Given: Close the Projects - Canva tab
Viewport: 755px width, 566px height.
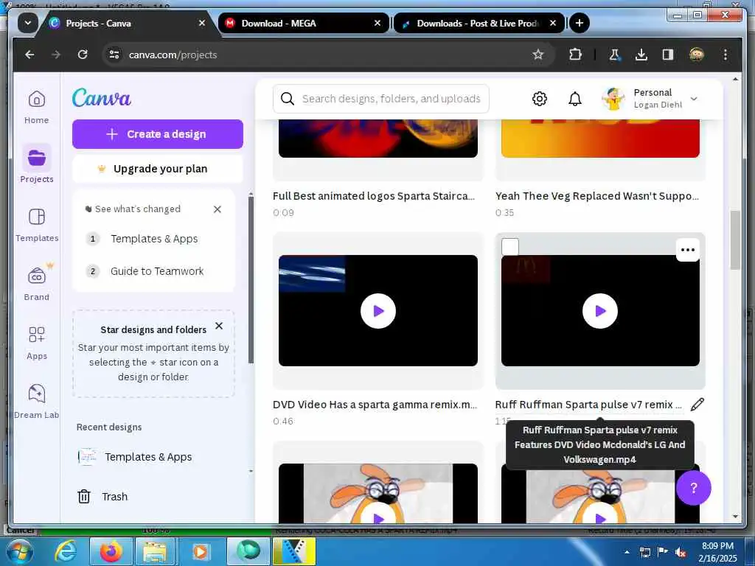Looking at the screenshot, I should [x=202, y=23].
